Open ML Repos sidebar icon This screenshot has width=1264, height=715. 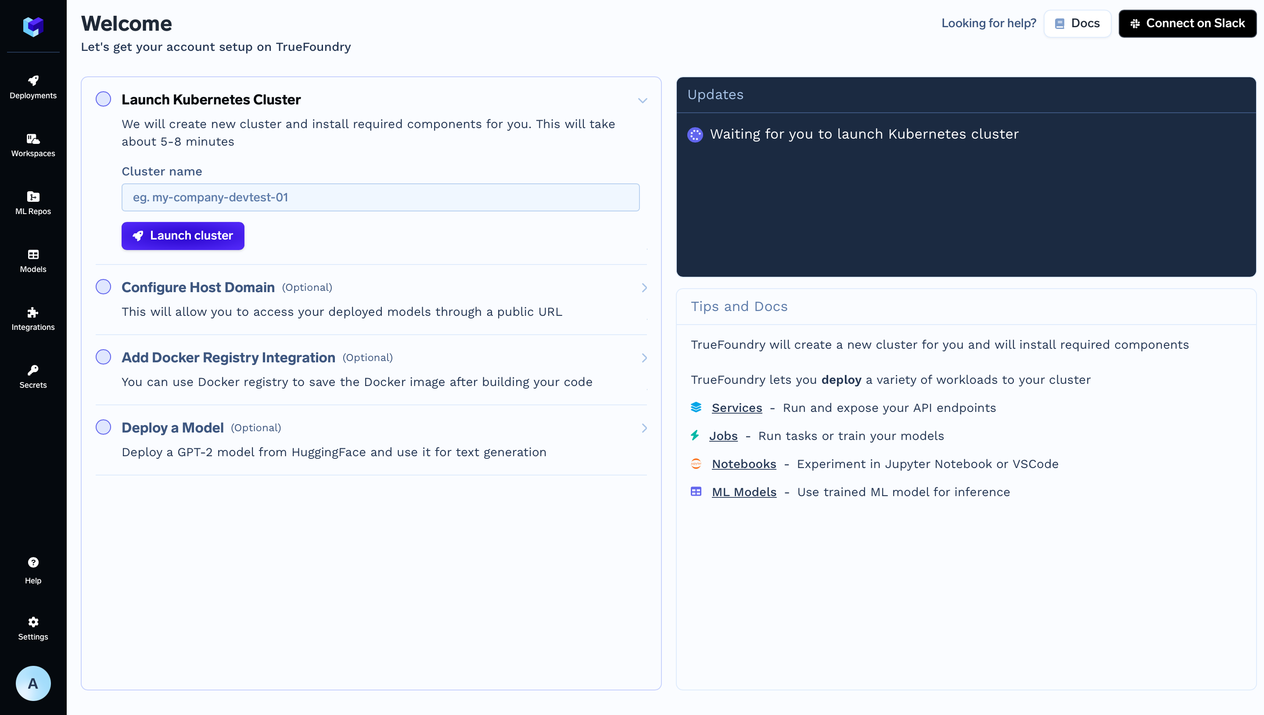pos(33,197)
